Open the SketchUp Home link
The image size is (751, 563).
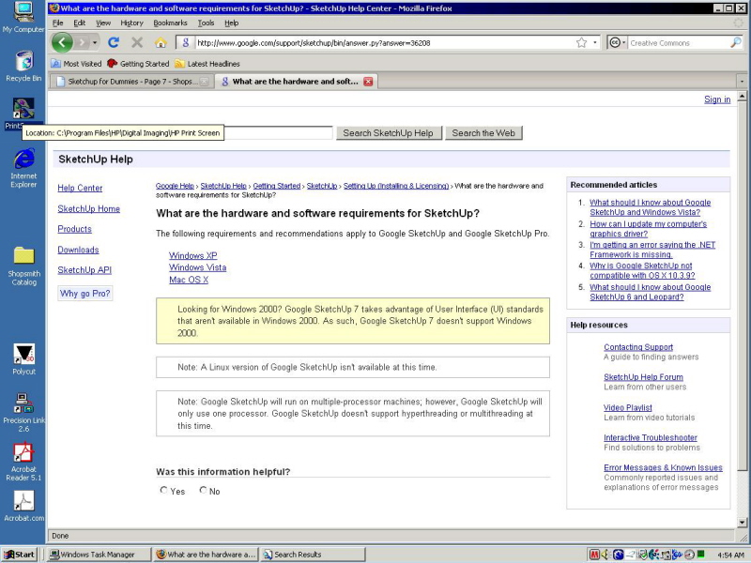88,208
